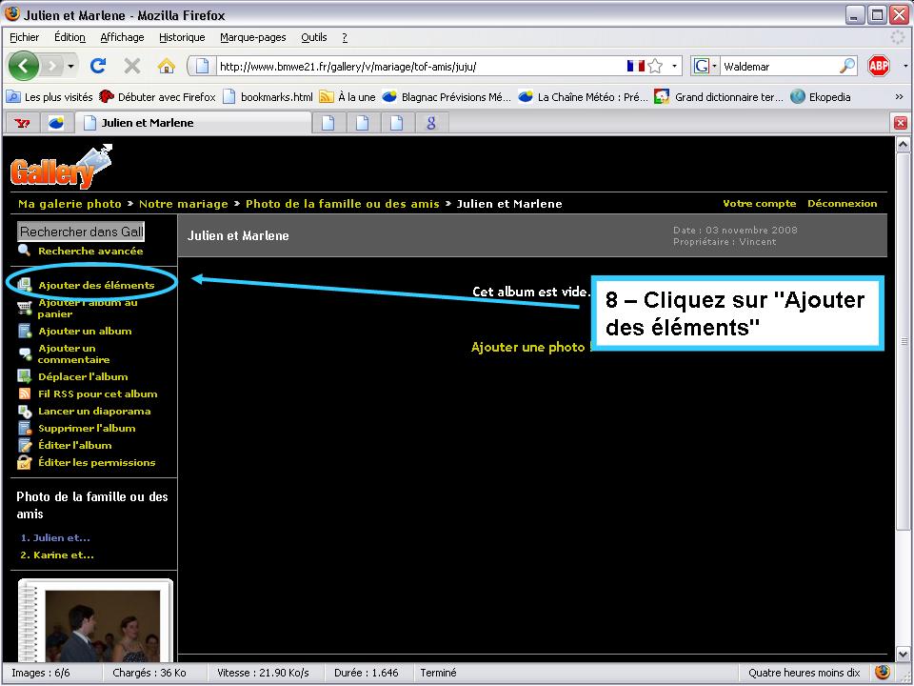The image size is (914, 686).
Task: Click the "Déconnexion" link
Action: click(x=842, y=203)
